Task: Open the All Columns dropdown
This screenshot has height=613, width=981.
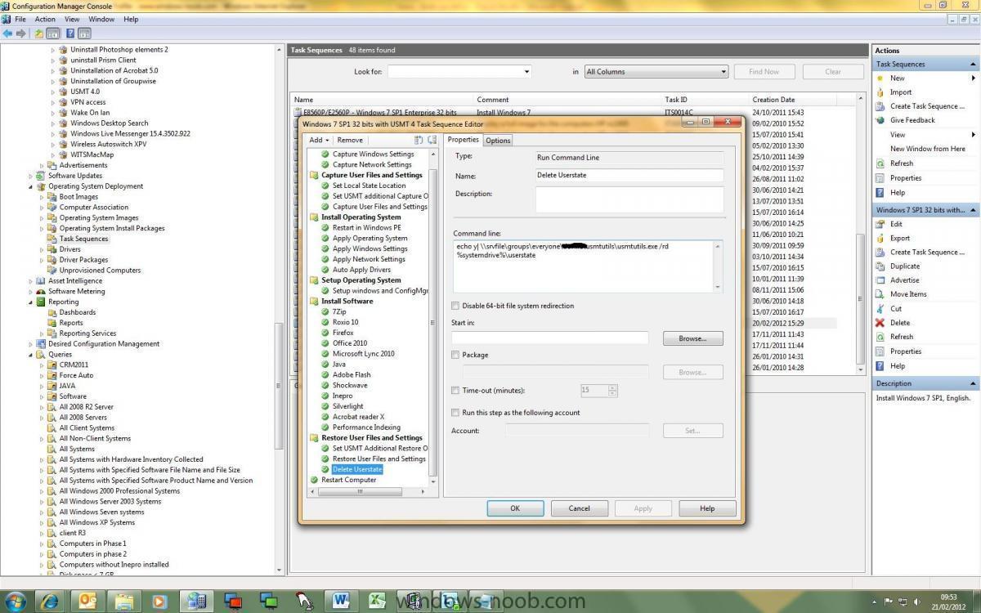Action: tap(723, 72)
